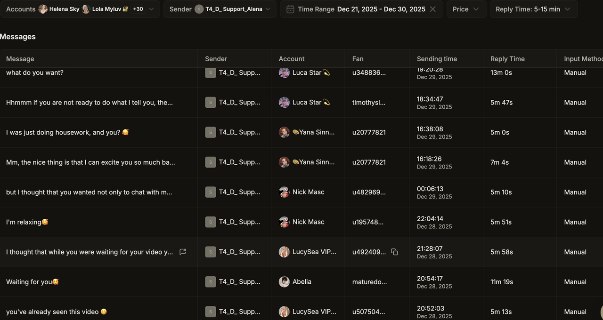603x320 pixels.
Task: Click the 7m 4s reply time
Action: coord(499,162)
